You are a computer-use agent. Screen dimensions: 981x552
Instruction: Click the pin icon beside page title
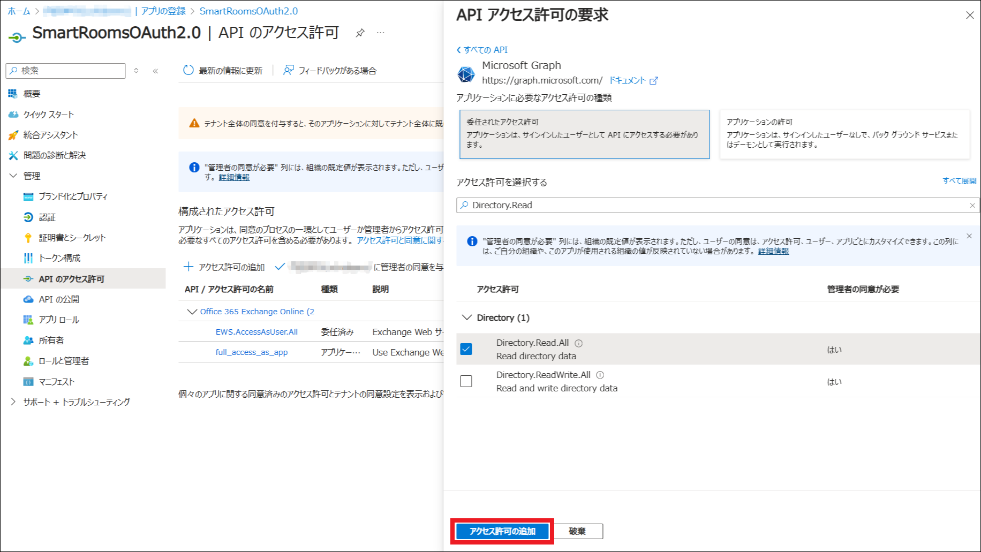360,33
